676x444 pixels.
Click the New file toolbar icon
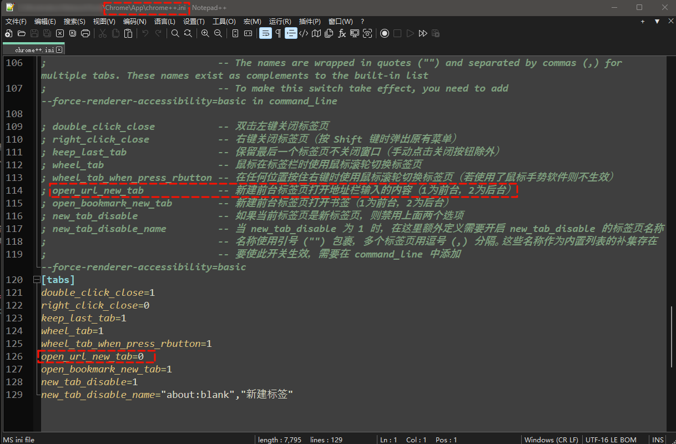pos(8,34)
